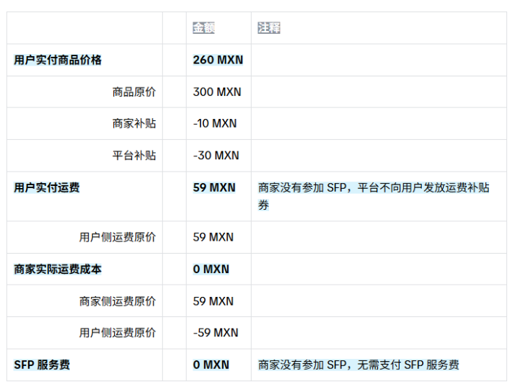Select the 用户实付商品价格 row label

[x=58, y=60]
